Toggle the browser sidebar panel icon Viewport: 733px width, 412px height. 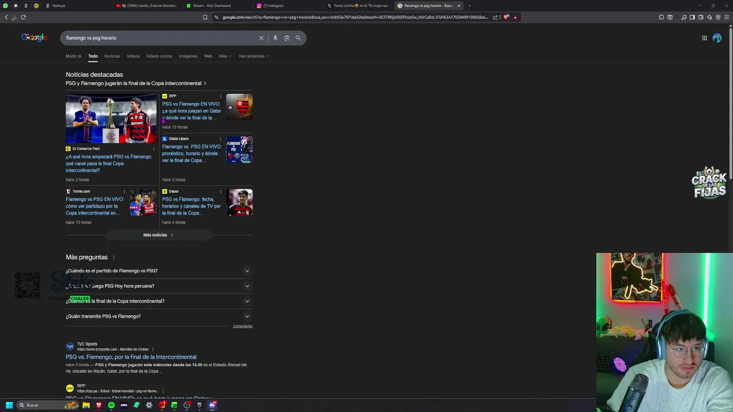pos(692,17)
